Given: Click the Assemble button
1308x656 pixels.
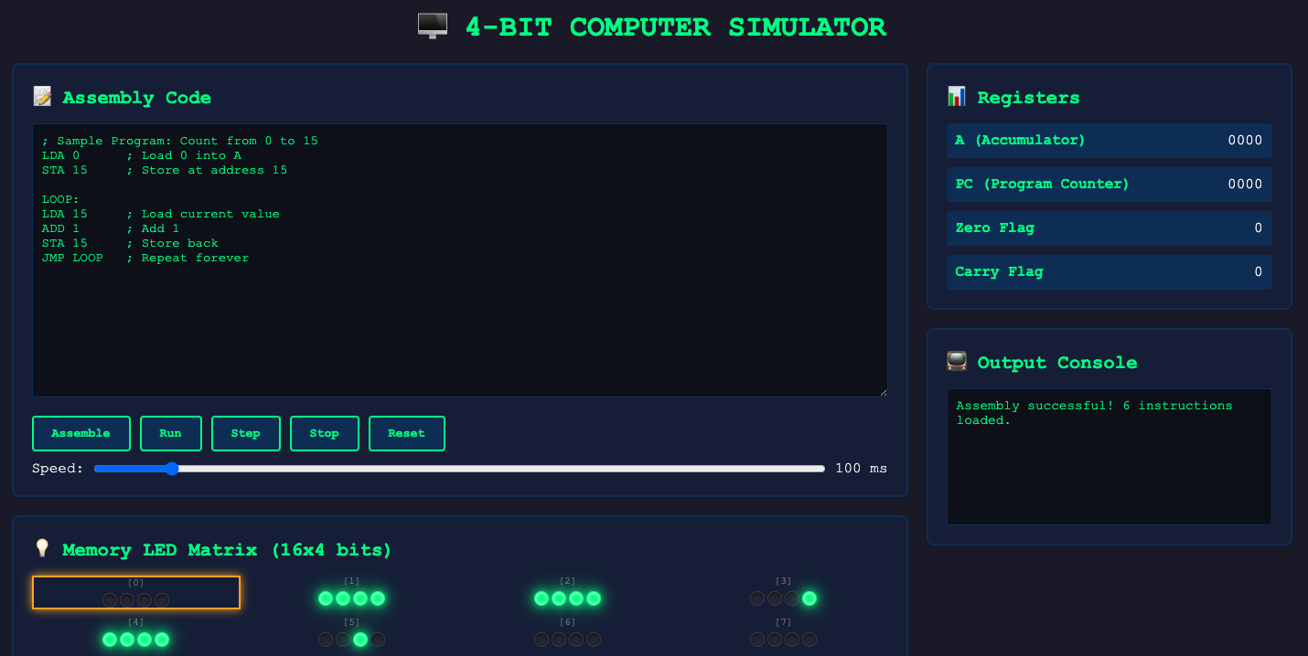Looking at the screenshot, I should coord(81,433).
